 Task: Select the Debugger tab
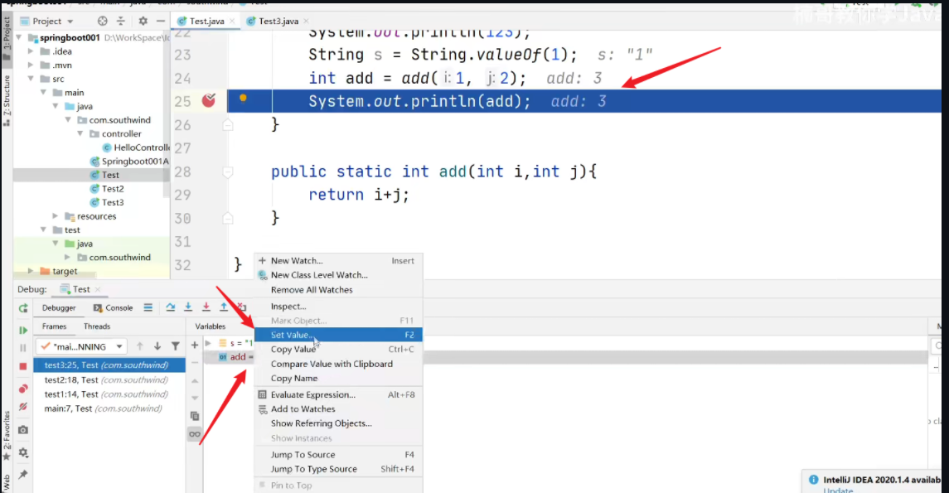(59, 308)
